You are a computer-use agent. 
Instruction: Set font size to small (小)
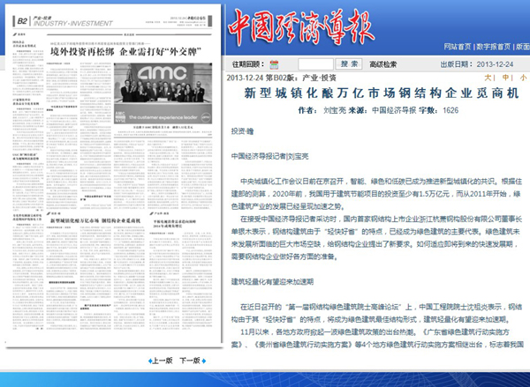pos(522,77)
